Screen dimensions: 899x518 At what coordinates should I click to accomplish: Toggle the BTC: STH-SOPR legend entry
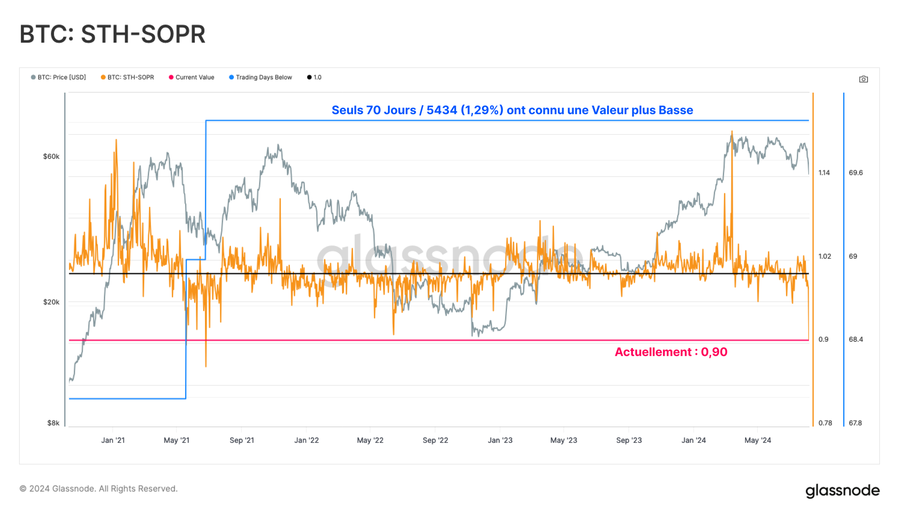point(130,77)
